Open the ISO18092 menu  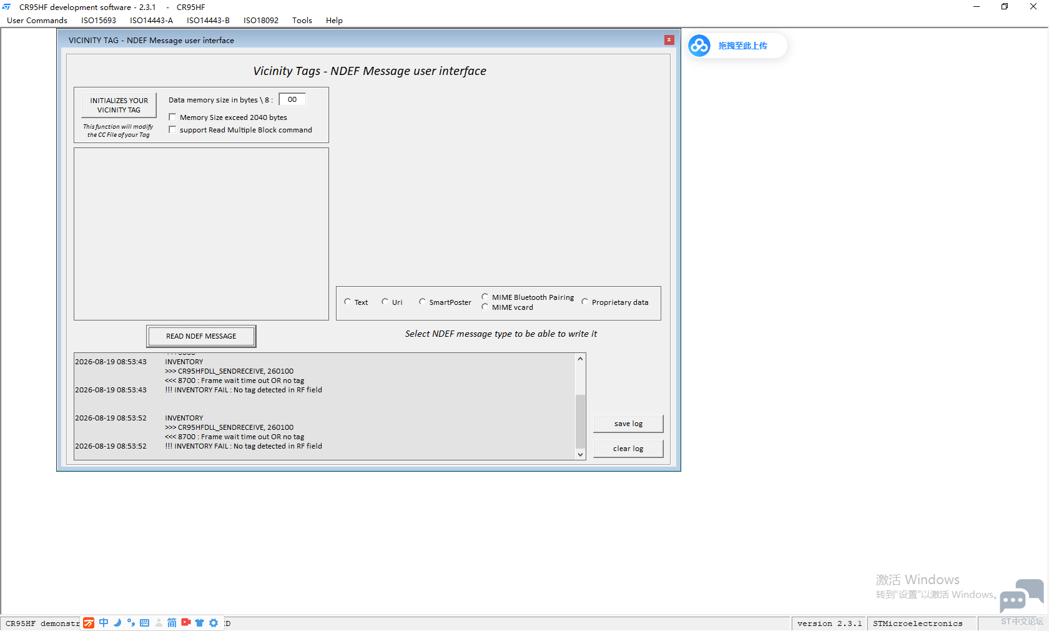pyautogui.click(x=261, y=21)
